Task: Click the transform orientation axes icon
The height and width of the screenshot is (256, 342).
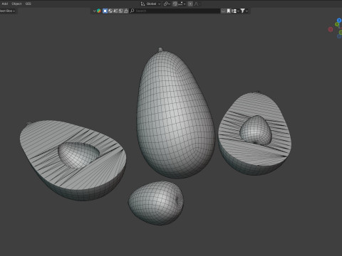Action: click(142, 4)
